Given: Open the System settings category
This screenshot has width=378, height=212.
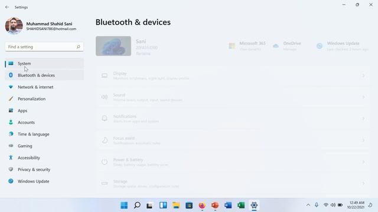Looking at the screenshot, I should 44,64.
